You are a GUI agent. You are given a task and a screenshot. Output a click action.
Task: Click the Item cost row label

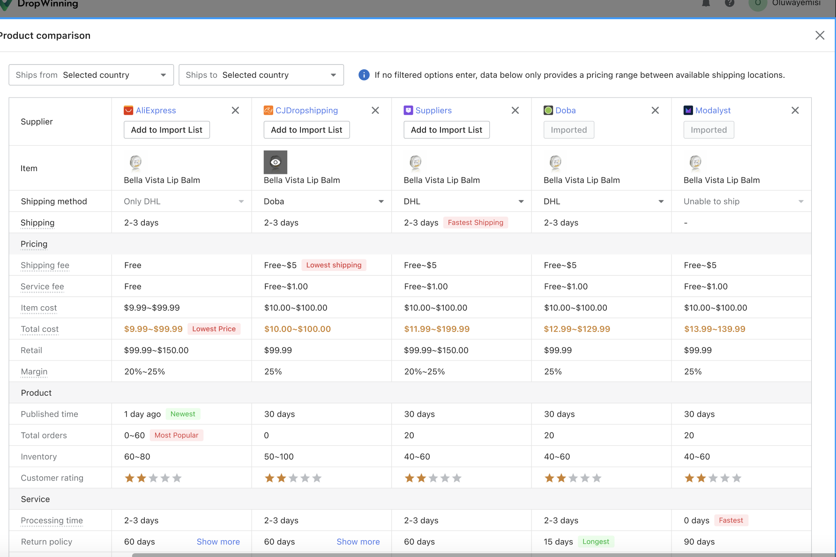click(39, 308)
